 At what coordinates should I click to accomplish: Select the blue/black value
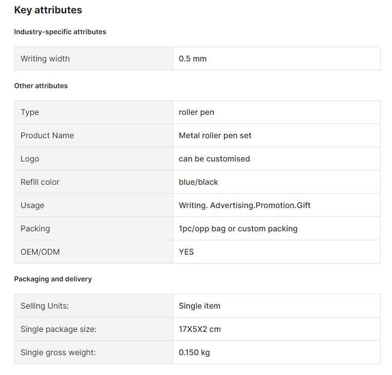[x=198, y=182]
